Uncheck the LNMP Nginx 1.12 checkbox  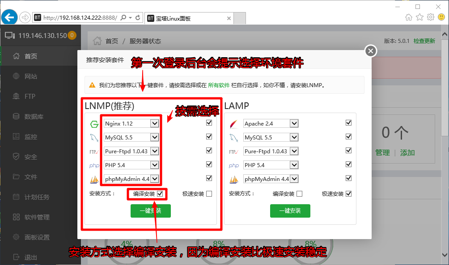coord(209,123)
